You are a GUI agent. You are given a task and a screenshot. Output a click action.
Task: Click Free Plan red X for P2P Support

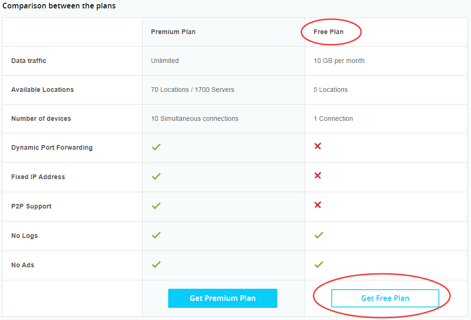coord(318,205)
